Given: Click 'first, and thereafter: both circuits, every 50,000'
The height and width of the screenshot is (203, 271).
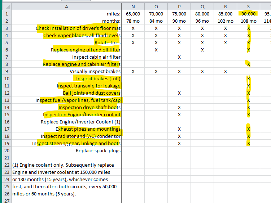Looking at the screenshot, I should [66, 187].
